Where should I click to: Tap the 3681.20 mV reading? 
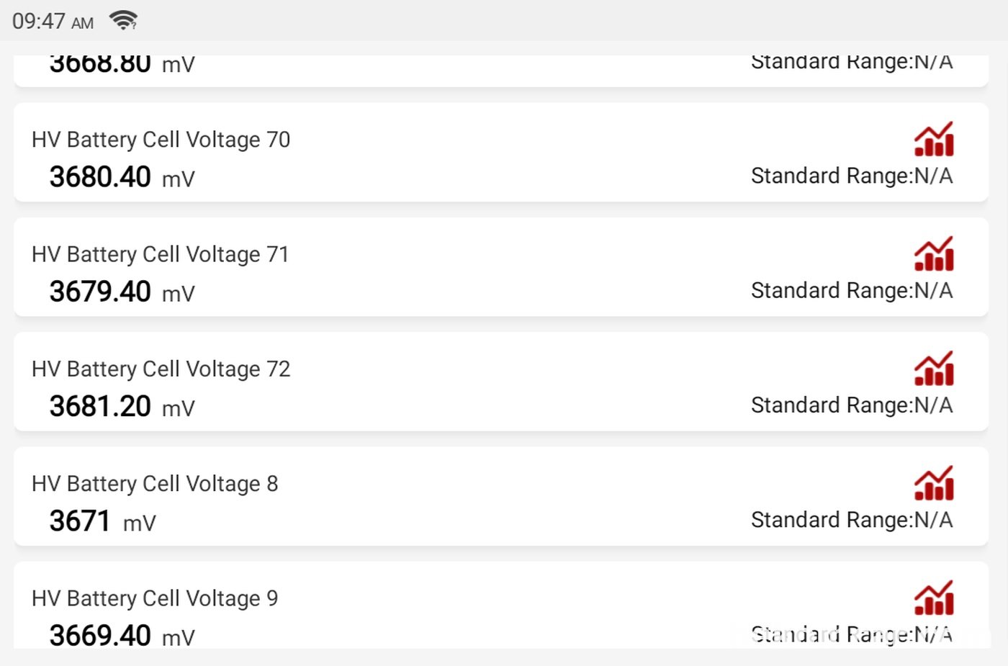122,406
